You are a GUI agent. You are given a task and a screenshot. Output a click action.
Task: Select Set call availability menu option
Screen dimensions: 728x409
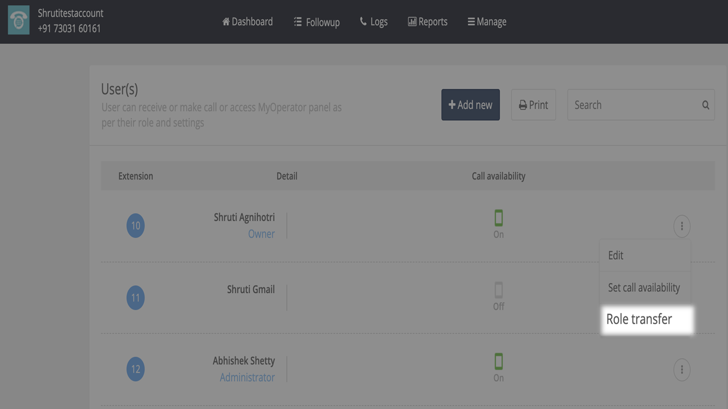644,287
